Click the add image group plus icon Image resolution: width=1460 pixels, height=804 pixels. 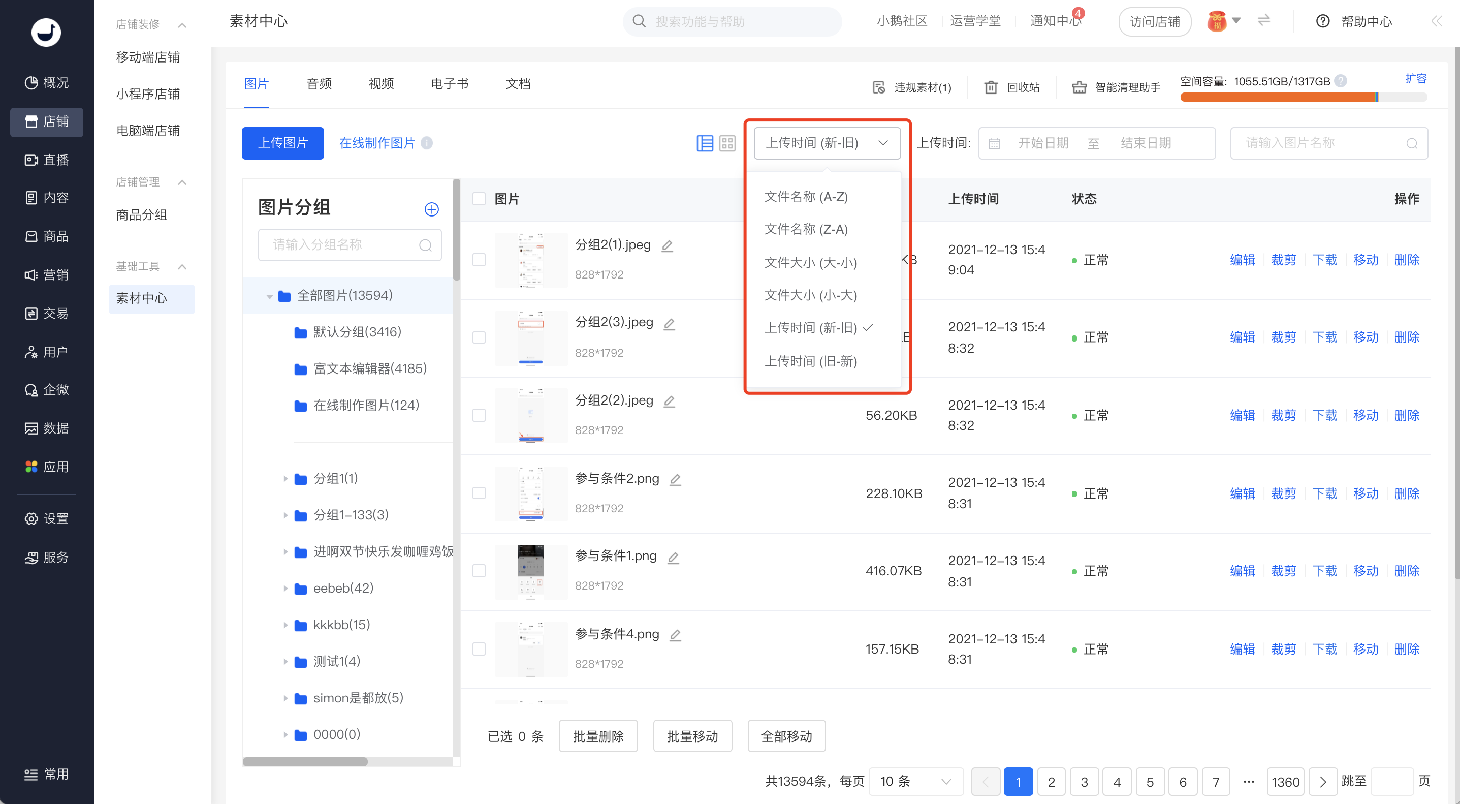[x=432, y=209]
